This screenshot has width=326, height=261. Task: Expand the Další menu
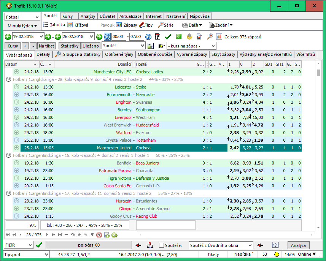192,25
